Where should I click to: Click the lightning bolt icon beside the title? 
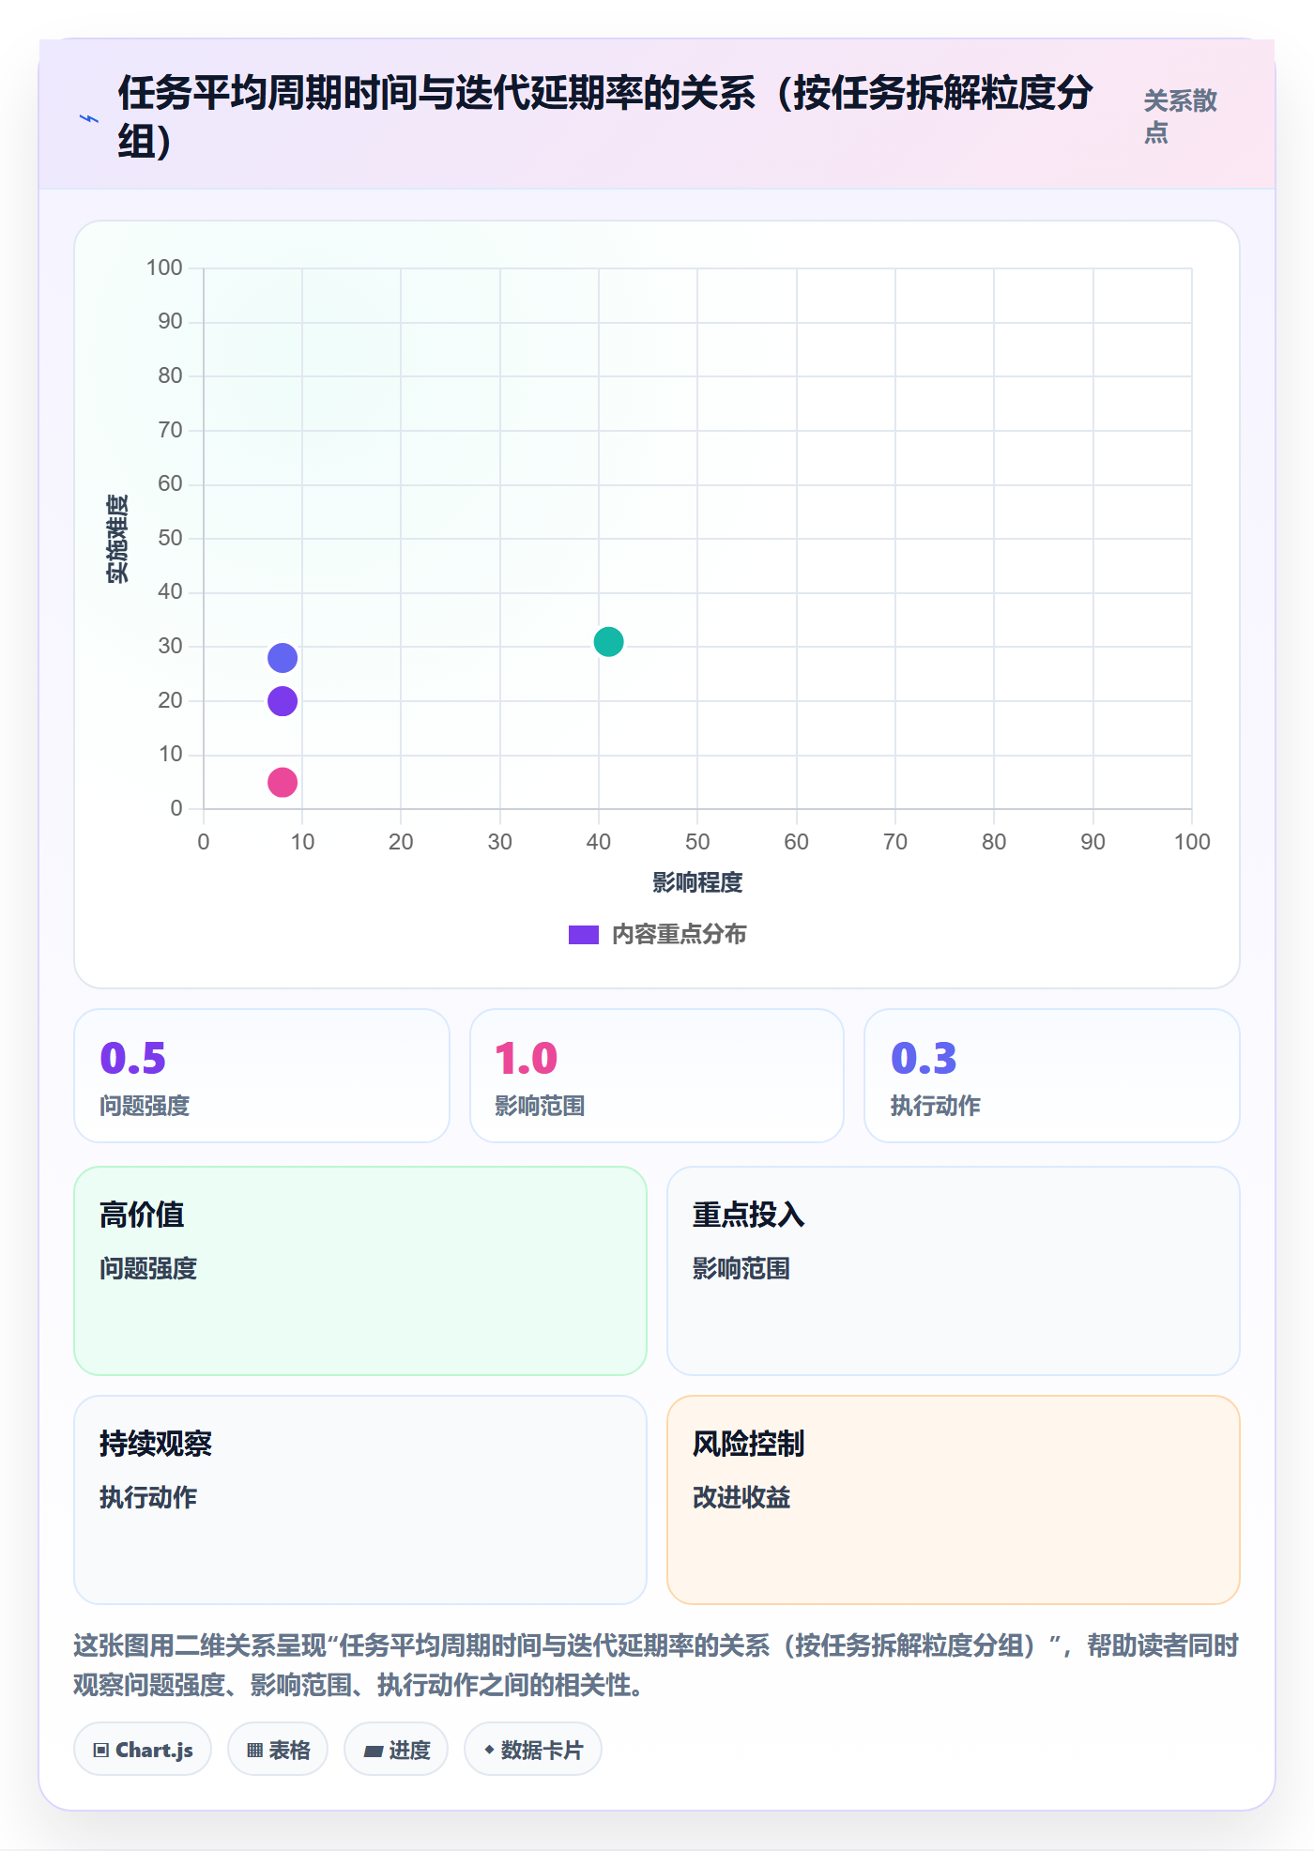89,119
